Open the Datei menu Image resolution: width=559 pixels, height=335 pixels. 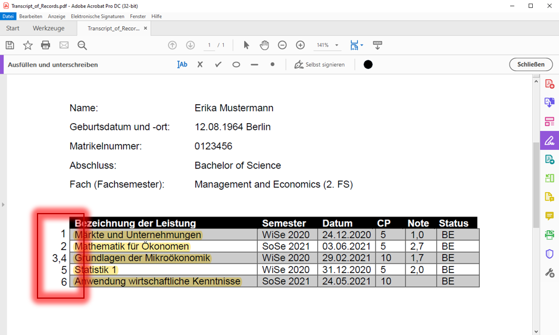coord(8,17)
